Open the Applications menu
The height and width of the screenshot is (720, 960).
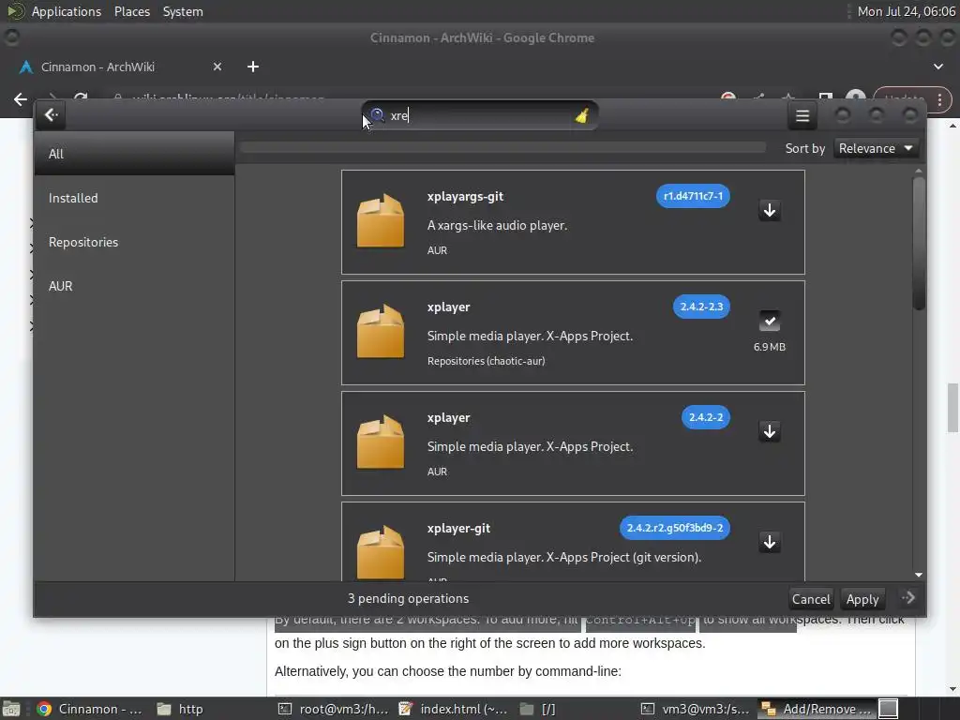67,11
